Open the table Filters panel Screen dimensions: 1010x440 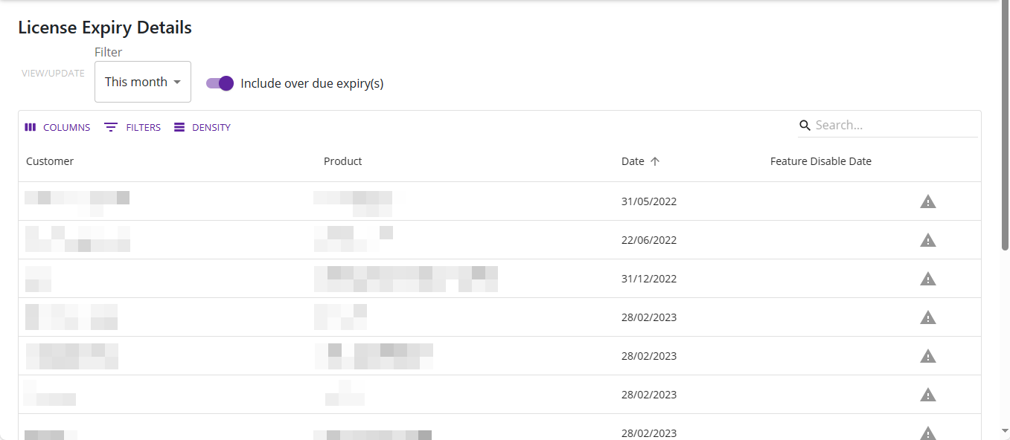coord(132,127)
